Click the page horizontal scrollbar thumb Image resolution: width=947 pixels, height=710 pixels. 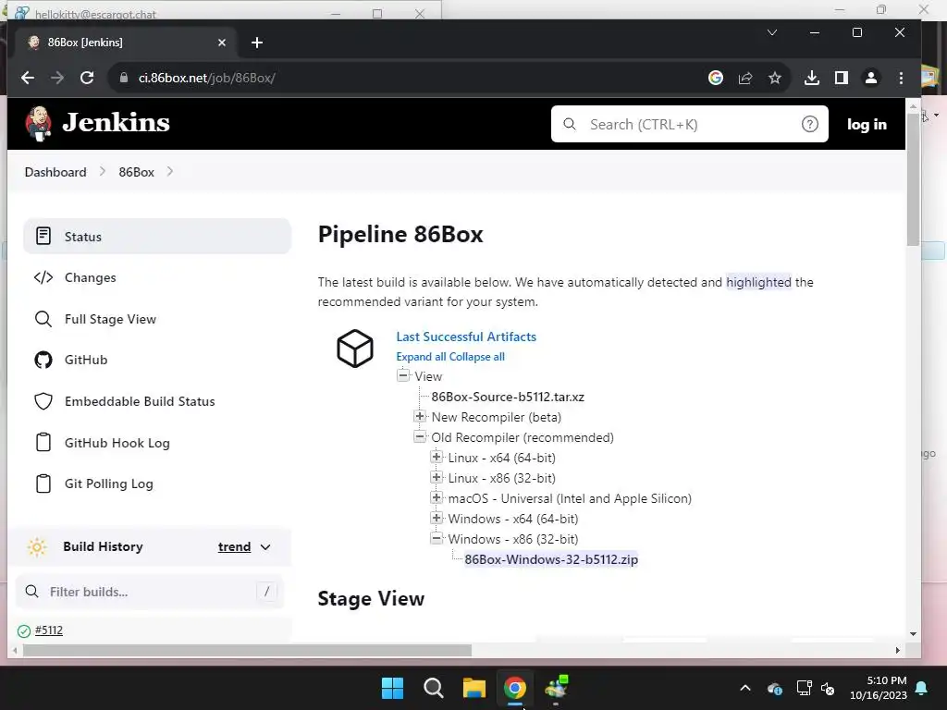click(248, 650)
